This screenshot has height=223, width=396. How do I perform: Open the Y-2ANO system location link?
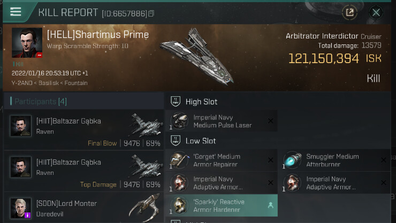click(x=21, y=83)
